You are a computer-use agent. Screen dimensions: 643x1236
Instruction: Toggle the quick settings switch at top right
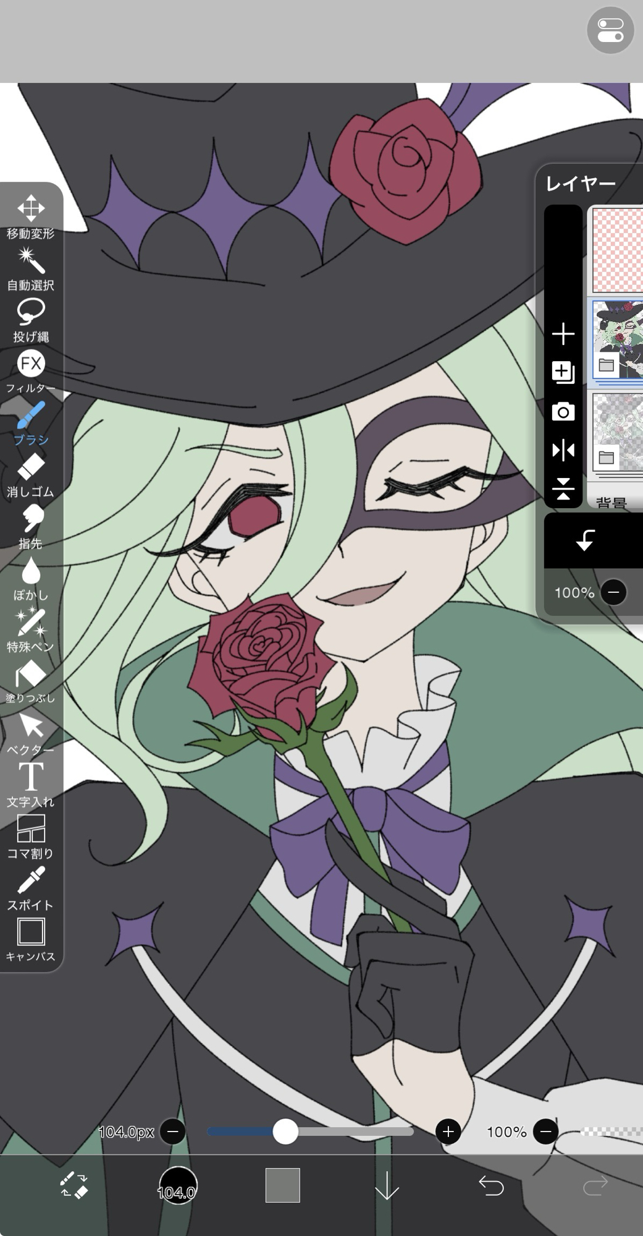point(610,30)
